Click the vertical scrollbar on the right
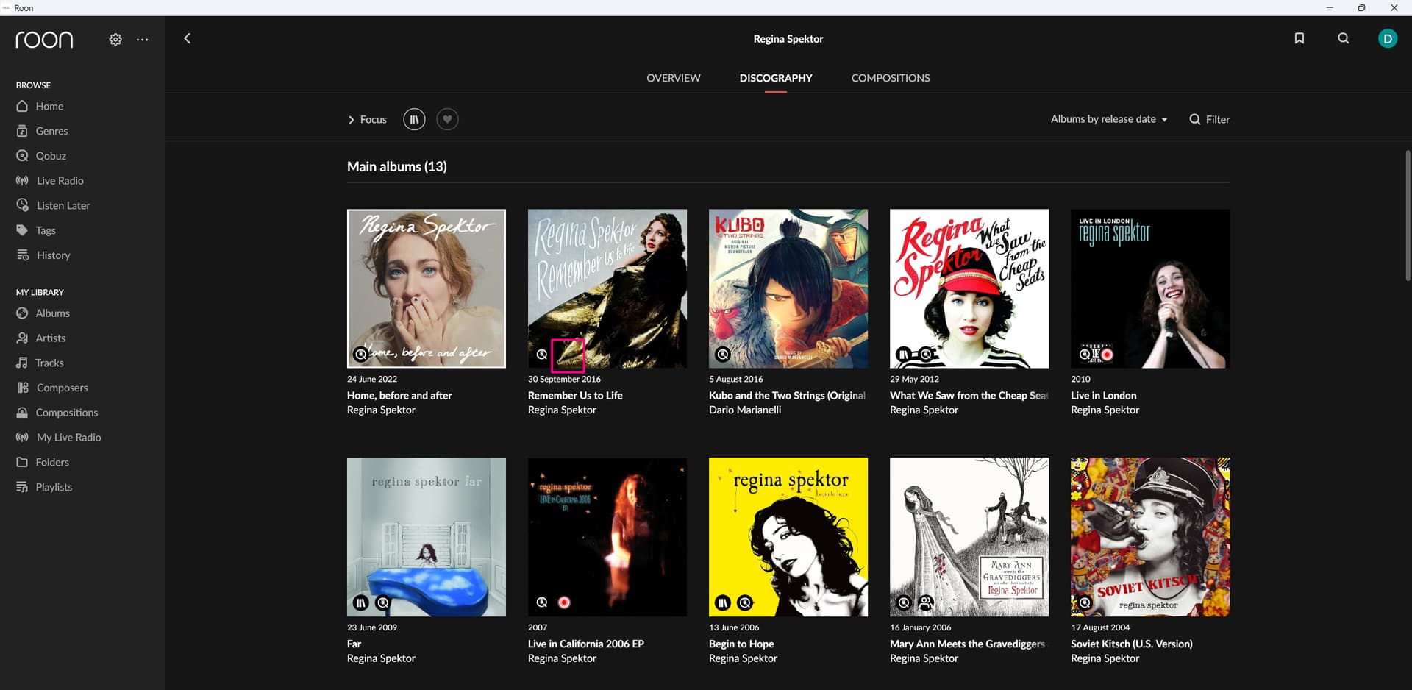 click(x=1408, y=216)
